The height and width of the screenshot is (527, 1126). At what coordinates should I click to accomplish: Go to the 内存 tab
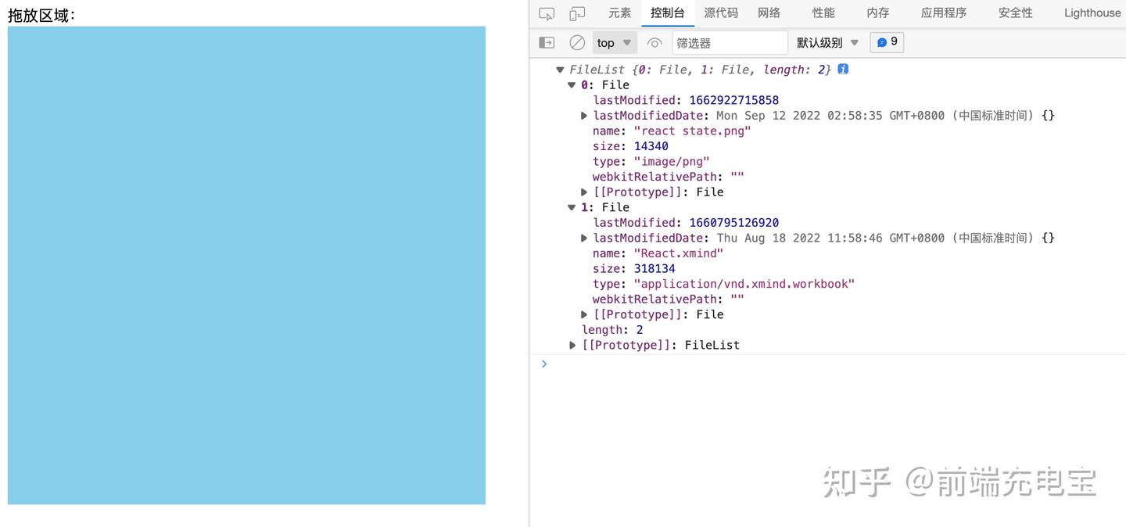tap(878, 13)
